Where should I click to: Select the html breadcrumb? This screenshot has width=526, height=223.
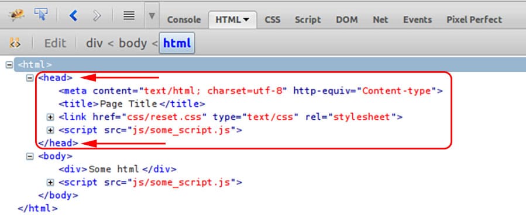coord(177,43)
